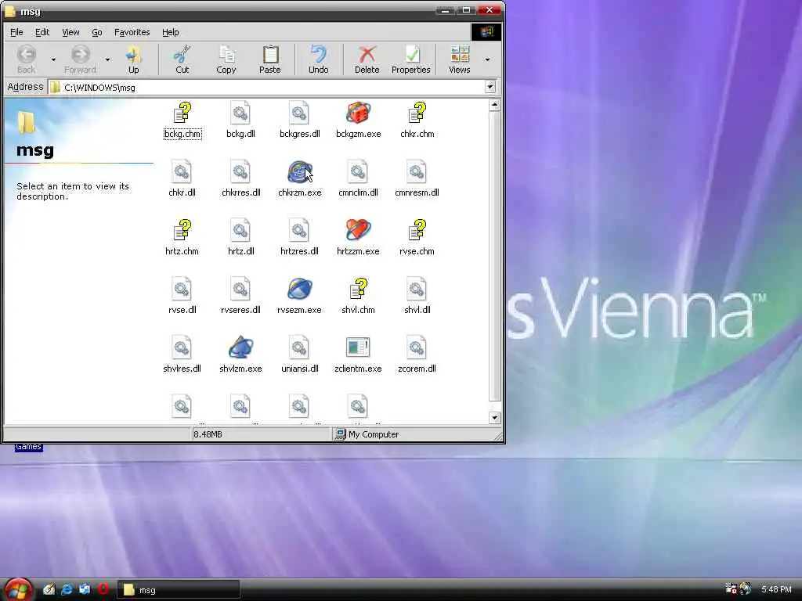The height and width of the screenshot is (601, 802).
Task: Open the Go menu
Action: [x=96, y=32]
